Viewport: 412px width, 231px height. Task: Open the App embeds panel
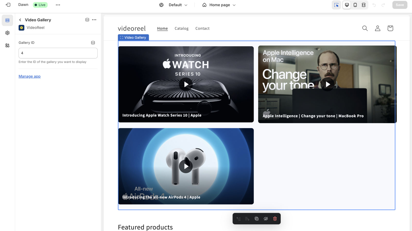(x=7, y=45)
